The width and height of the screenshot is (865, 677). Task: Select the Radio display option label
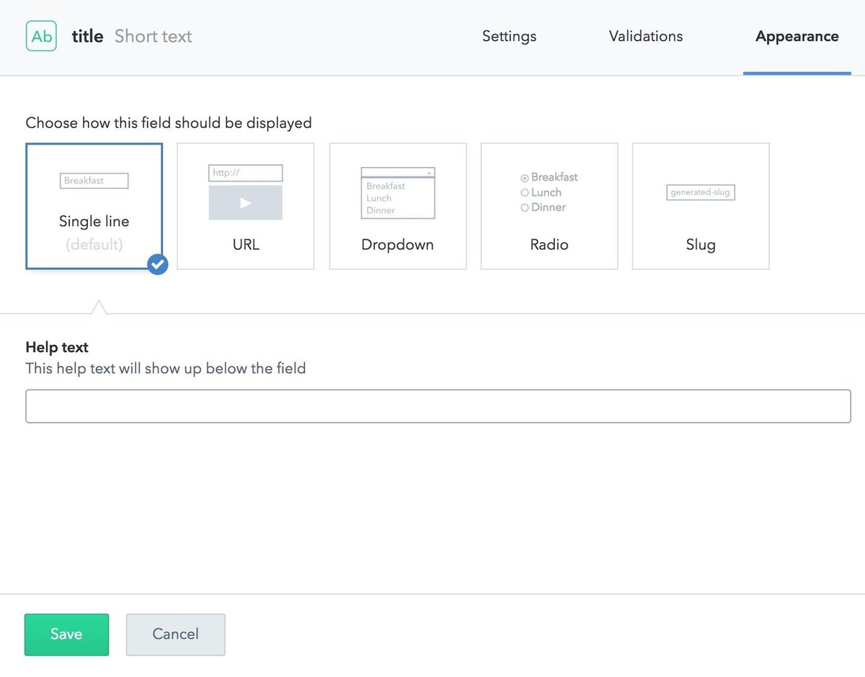[x=549, y=245]
